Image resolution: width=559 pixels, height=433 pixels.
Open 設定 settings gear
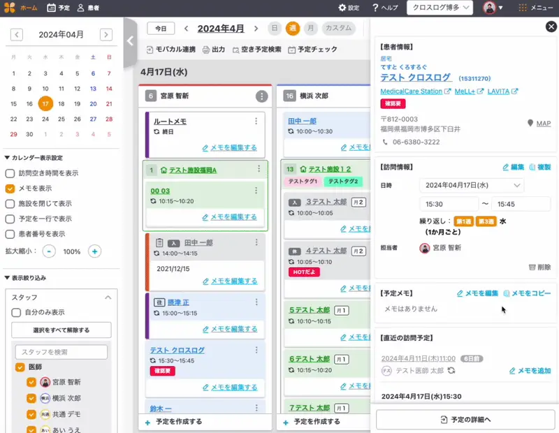point(349,8)
